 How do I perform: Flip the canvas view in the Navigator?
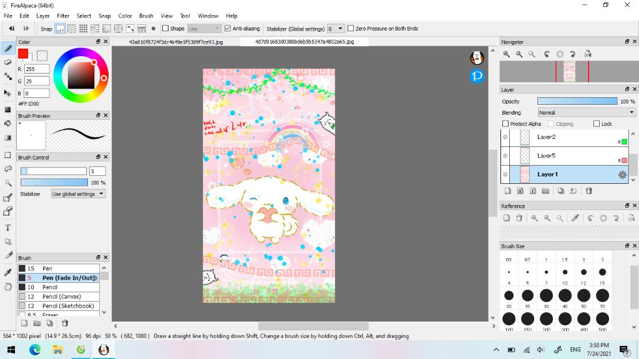tap(588, 54)
